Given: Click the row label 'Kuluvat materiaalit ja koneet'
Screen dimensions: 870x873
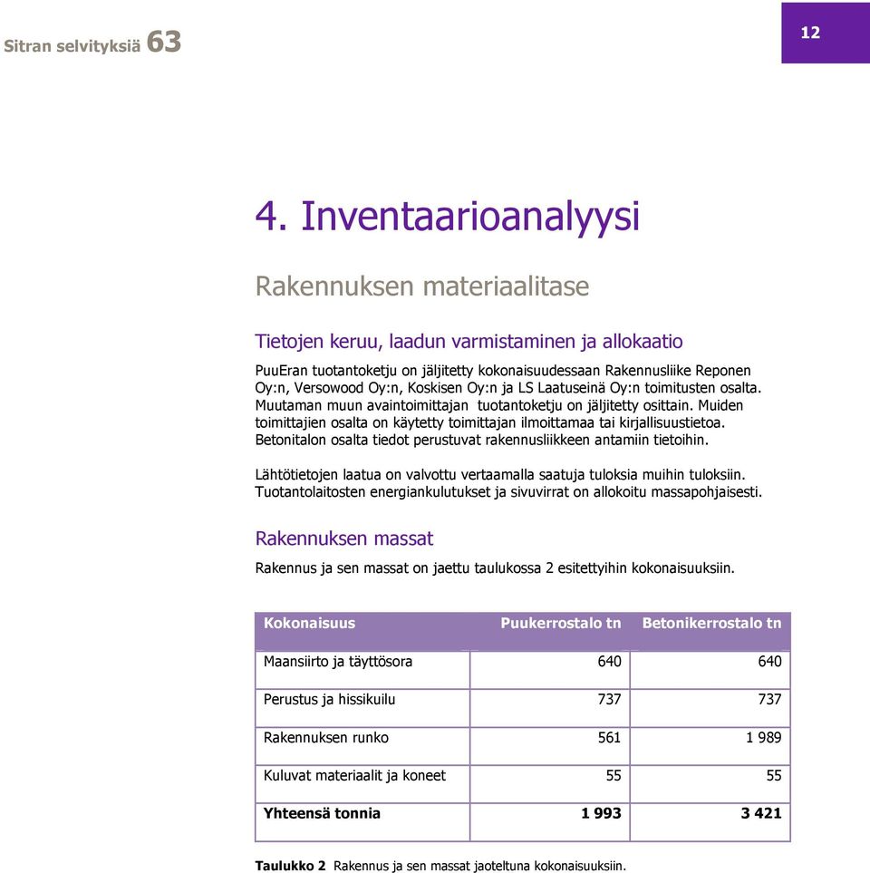Looking at the screenshot, I should click(354, 776).
